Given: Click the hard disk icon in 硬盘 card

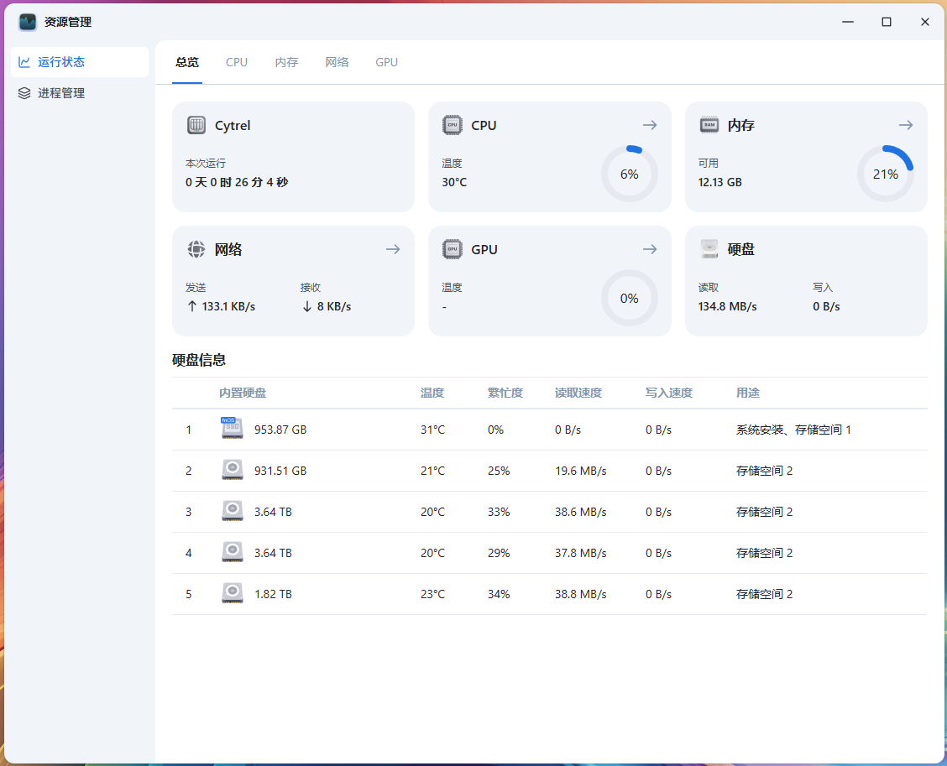Looking at the screenshot, I should pos(709,249).
